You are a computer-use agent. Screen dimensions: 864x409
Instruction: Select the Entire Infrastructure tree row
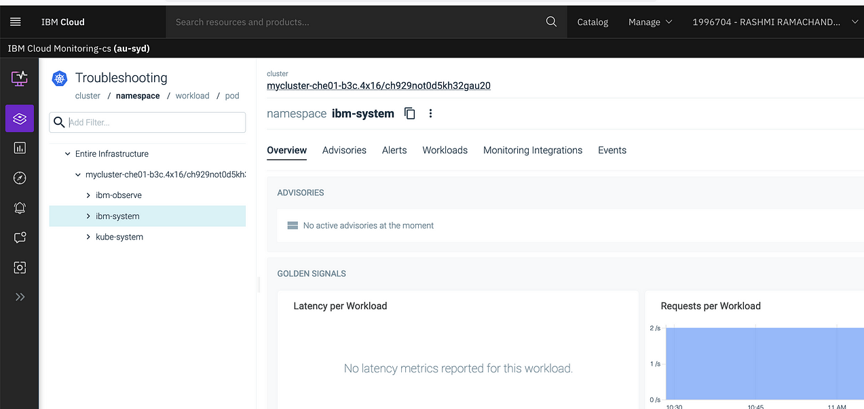(x=147, y=154)
